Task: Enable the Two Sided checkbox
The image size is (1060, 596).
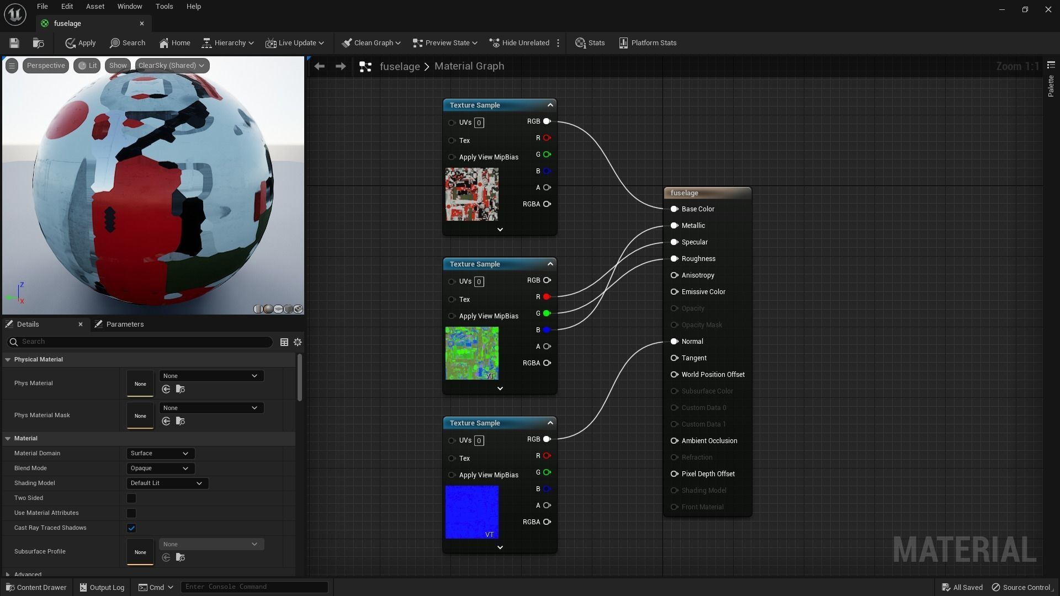Action: tap(131, 498)
